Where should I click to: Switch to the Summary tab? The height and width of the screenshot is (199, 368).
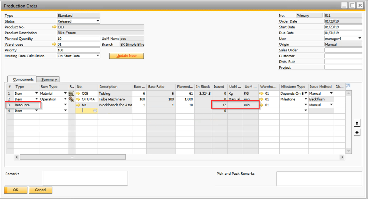(49, 79)
